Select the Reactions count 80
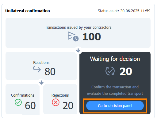 [50, 72]
